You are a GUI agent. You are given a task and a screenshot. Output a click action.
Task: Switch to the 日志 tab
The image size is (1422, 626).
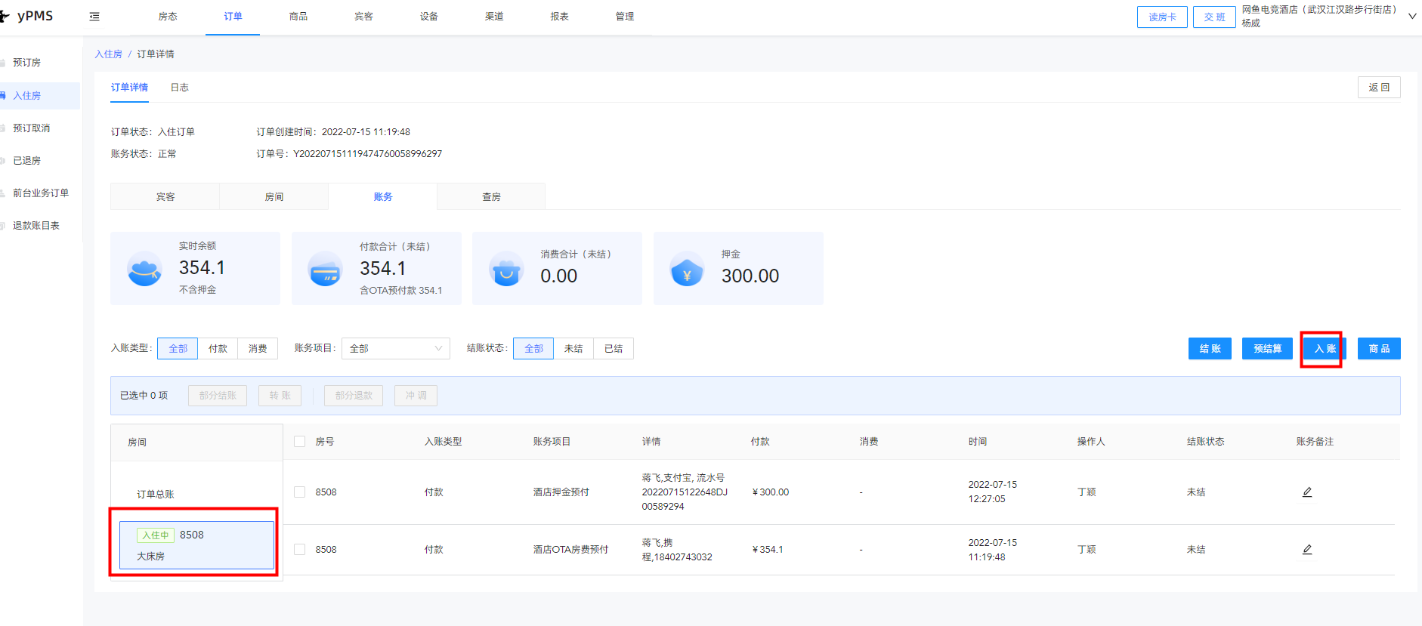(x=180, y=88)
